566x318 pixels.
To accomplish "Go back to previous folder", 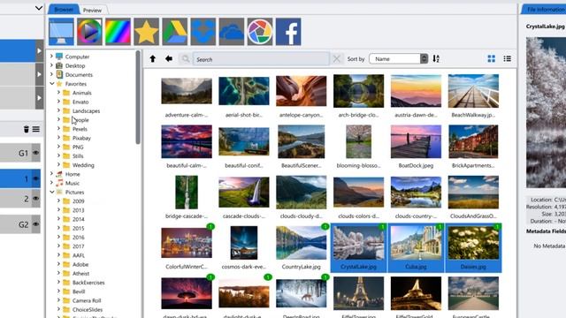I will [x=169, y=59].
